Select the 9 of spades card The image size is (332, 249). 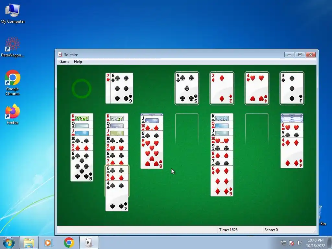[152, 134]
